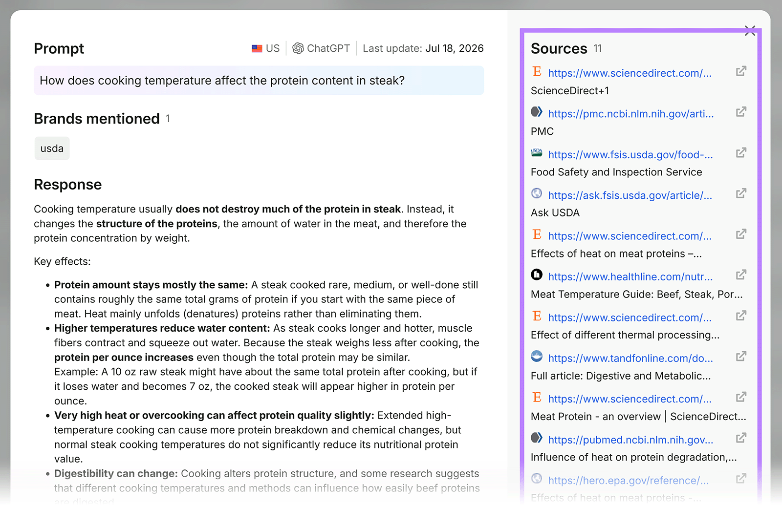Screen dimensions: 782x507
Task: Click the 'ScienceDirect+1' source title
Action: 570,91
